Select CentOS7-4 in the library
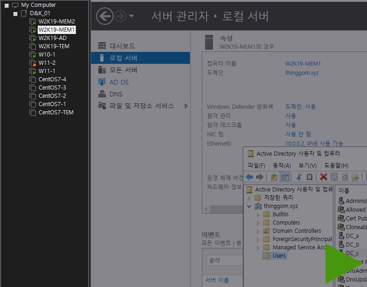Viewport: 367px width, 287px height. [52, 79]
